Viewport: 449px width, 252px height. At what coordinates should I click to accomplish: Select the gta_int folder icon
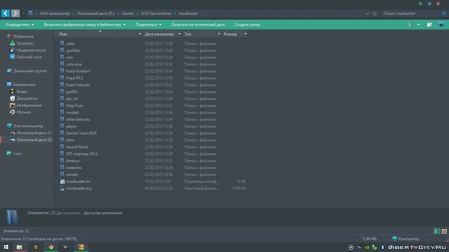click(x=62, y=99)
